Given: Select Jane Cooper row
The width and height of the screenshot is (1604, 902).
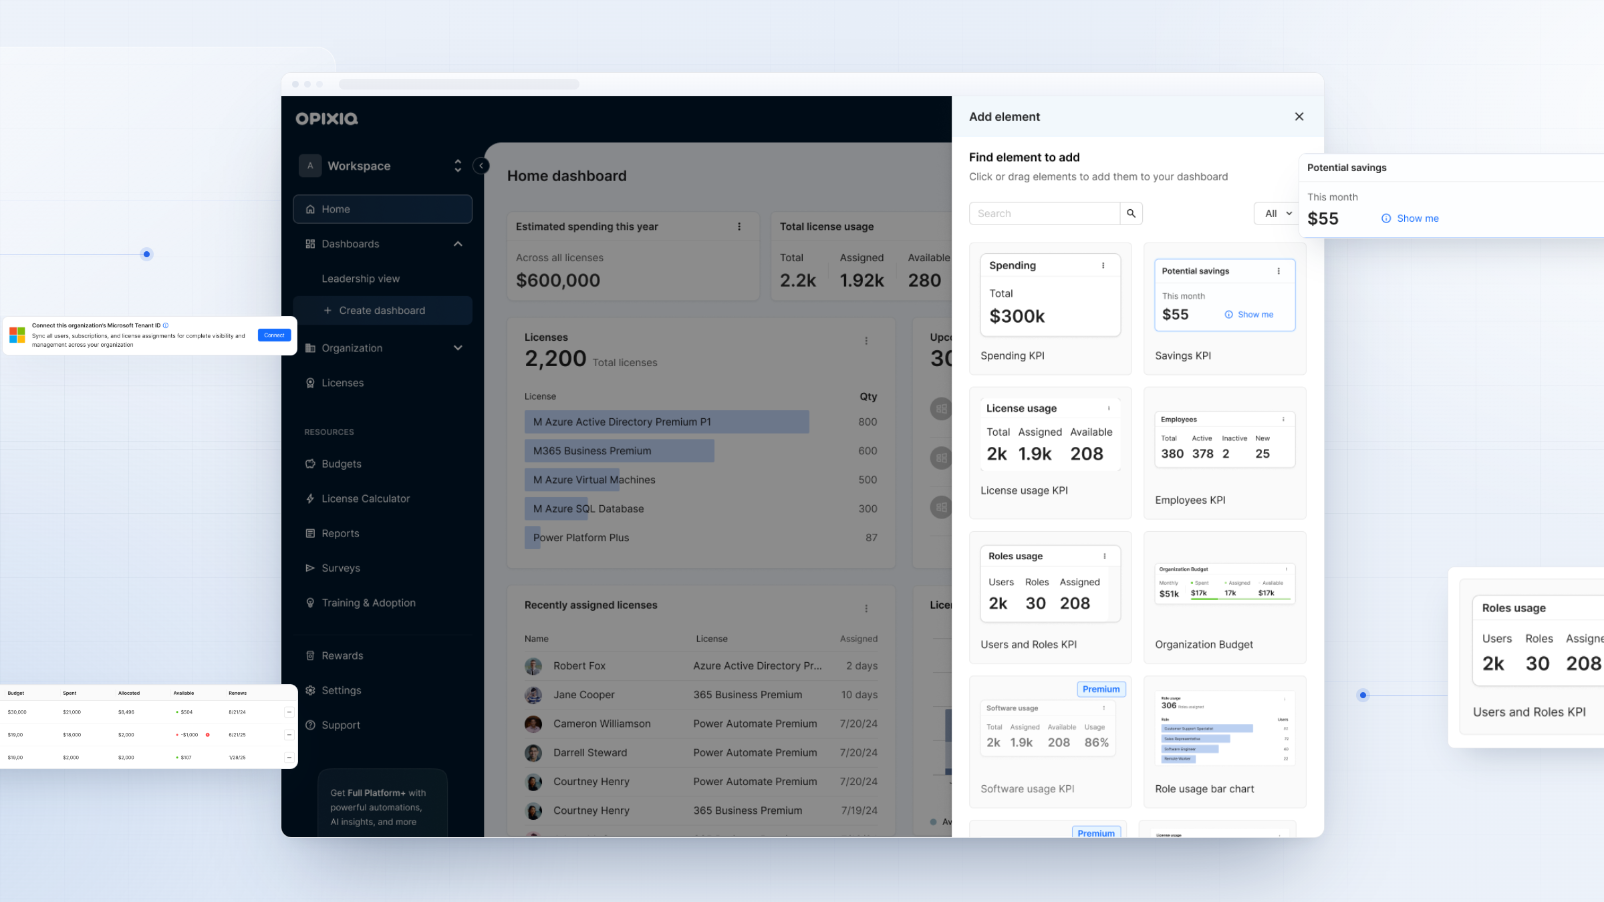Looking at the screenshot, I should [700, 695].
